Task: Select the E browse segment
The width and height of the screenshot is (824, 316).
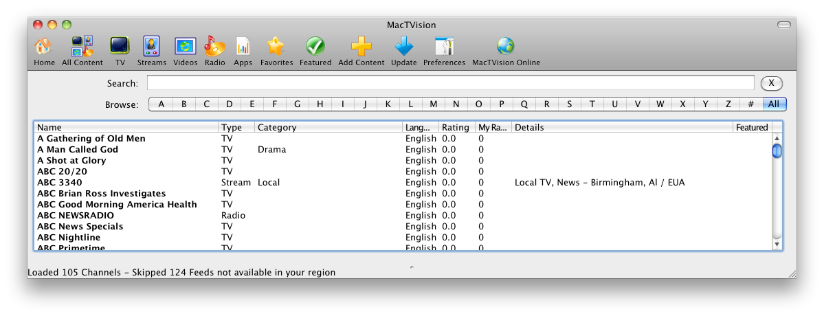Action: click(x=252, y=104)
